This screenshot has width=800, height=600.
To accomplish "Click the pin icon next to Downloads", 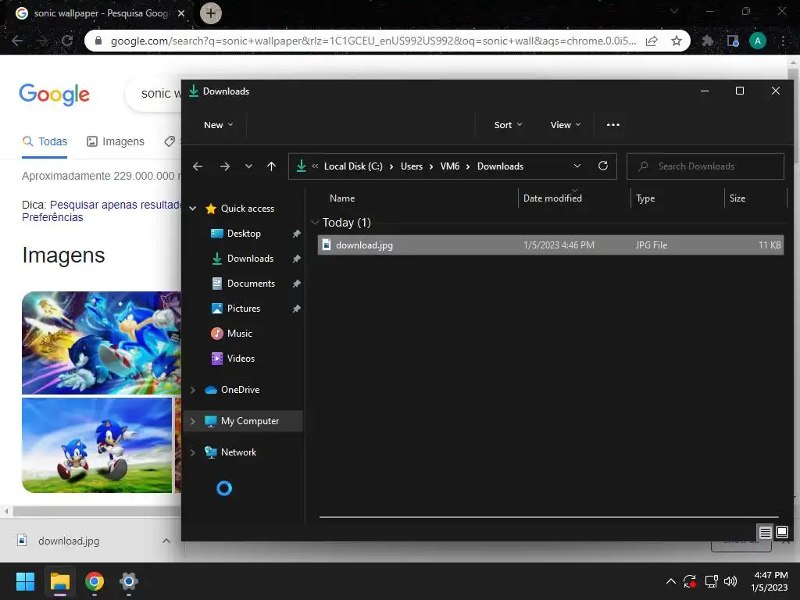I will click(296, 259).
